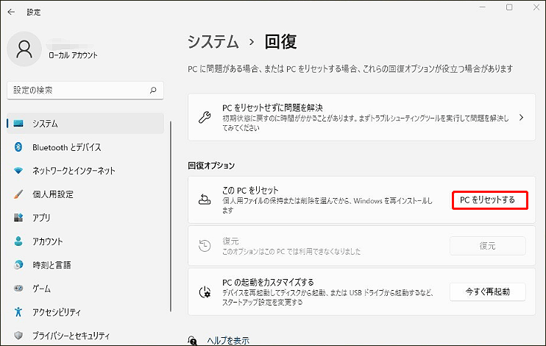Expand PC をリセットせずに問題を解決 chevron
546x346 pixels.
[521, 118]
